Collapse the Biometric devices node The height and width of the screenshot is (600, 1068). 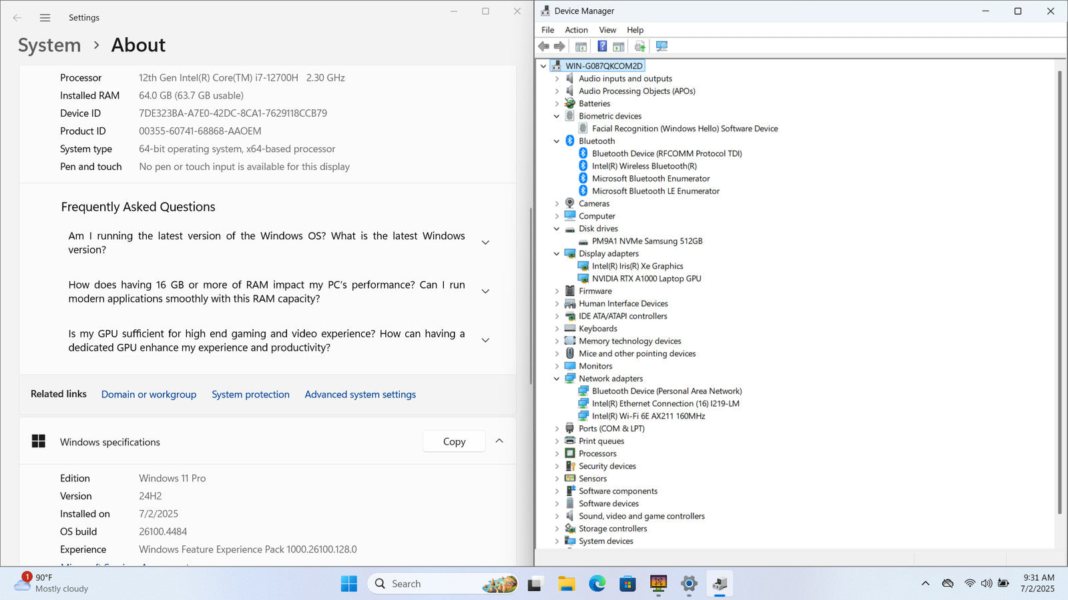coord(557,116)
